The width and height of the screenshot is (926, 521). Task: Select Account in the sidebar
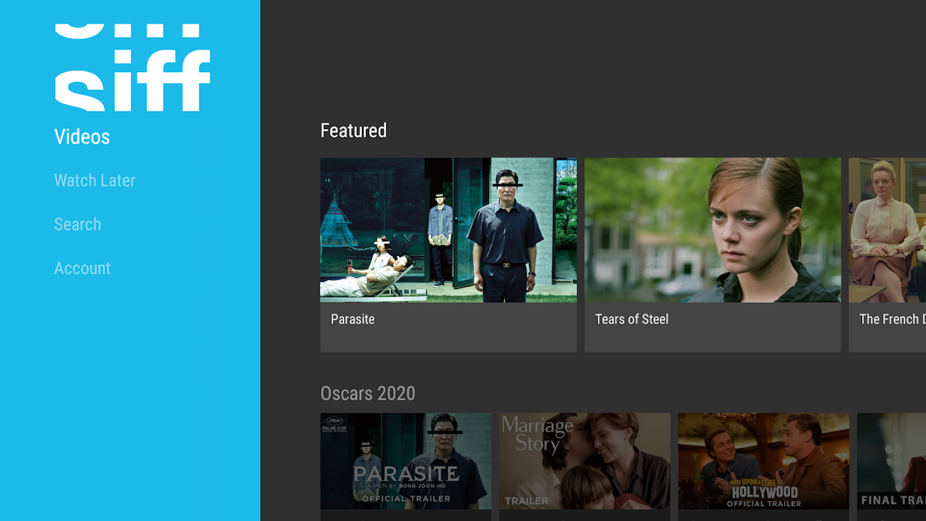[x=82, y=268]
